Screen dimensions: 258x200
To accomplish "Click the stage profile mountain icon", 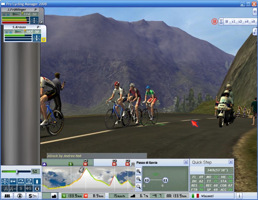I will pyautogui.click(x=54, y=196).
